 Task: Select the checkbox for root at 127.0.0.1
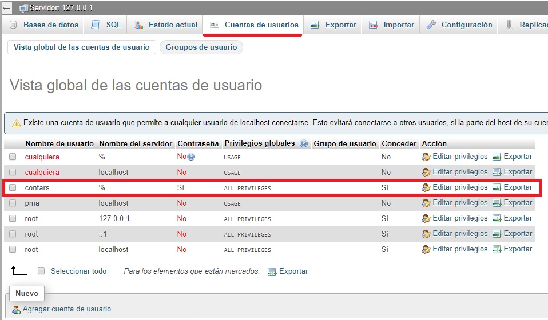click(x=13, y=218)
